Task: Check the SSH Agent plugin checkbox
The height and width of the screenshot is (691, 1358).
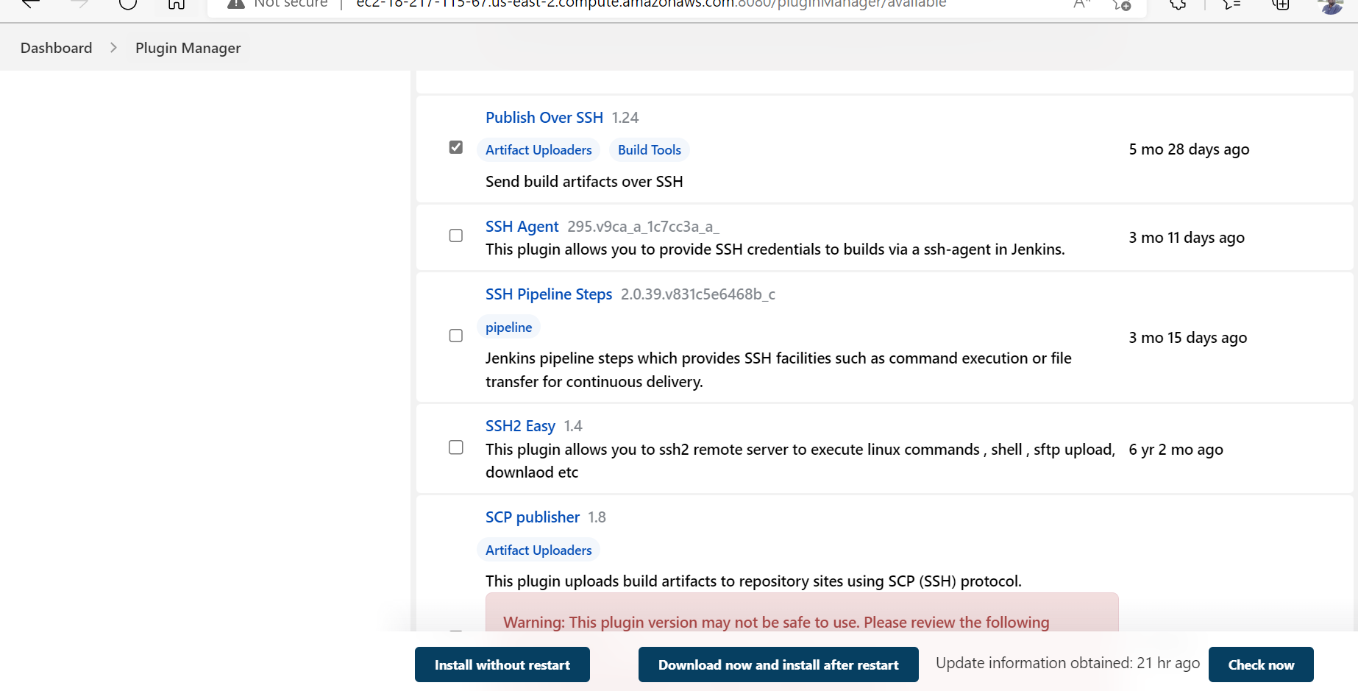Action: [x=455, y=235]
